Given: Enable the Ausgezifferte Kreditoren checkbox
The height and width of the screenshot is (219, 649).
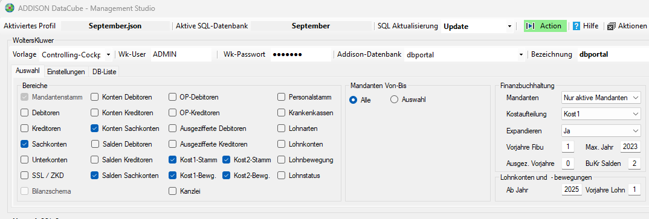Looking at the screenshot, I should [172, 144].
